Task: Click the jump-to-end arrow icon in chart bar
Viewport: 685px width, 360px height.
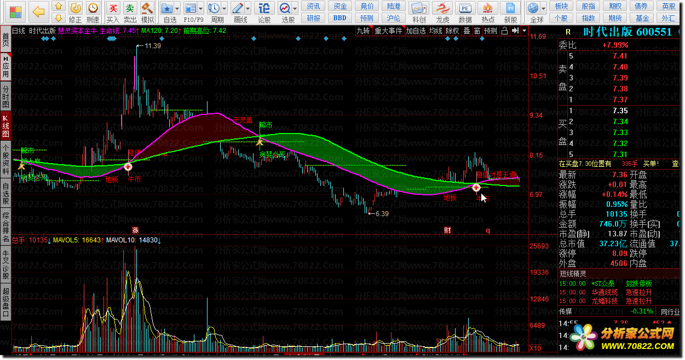Action: (x=515, y=31)
